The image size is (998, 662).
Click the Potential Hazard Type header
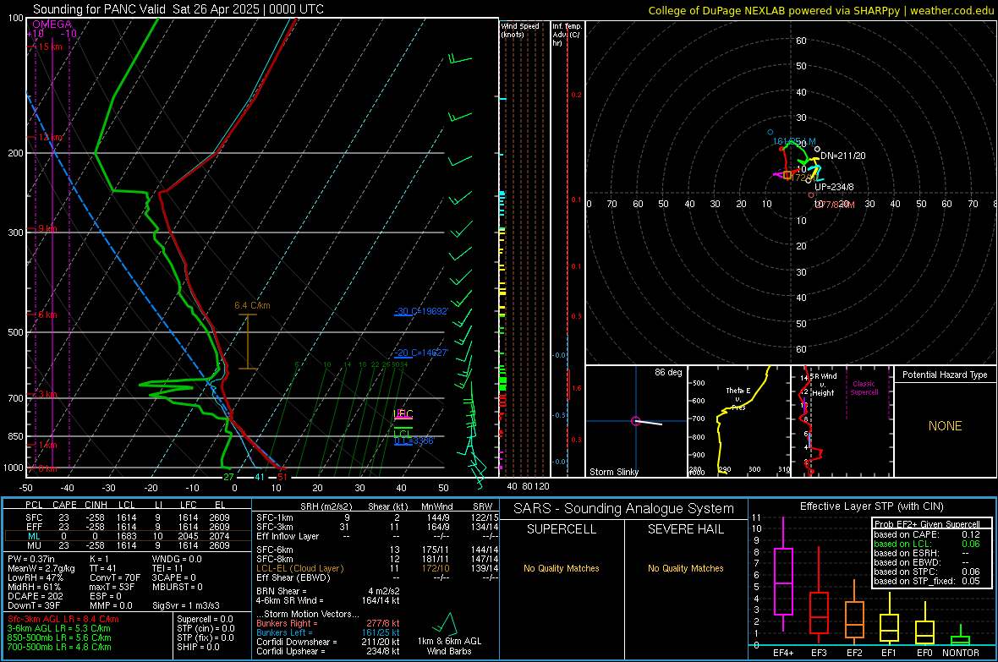(x=945, y=375)
